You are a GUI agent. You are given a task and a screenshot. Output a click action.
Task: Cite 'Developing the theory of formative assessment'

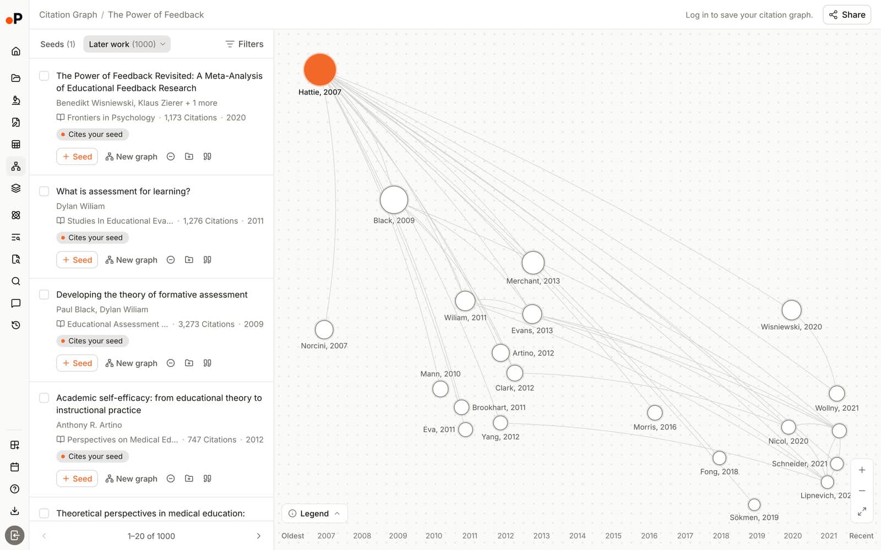(207, 363)
